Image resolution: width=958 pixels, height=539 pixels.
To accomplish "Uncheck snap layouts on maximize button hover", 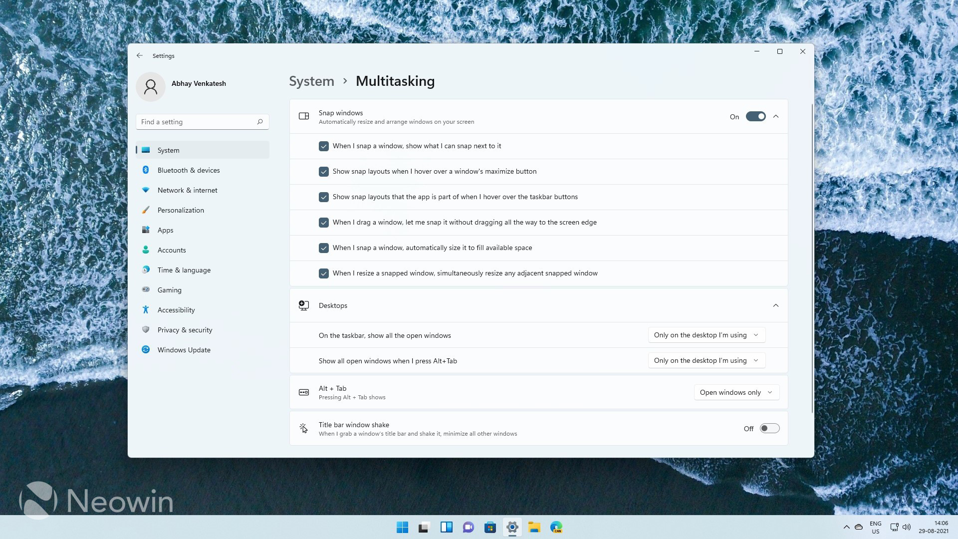I will [x=324, y=171].
